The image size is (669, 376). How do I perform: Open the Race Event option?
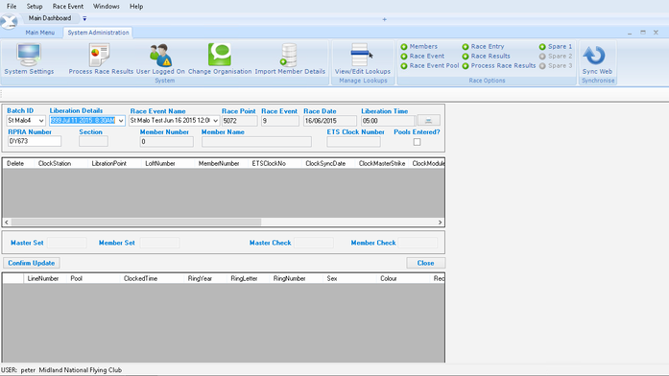(x=422, y=56)
